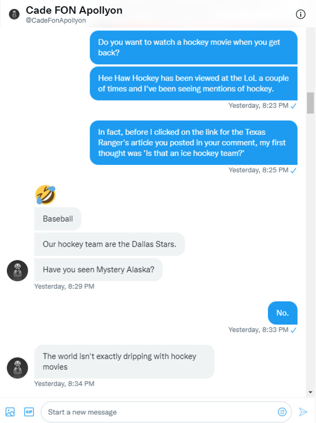The width and height of the screenshot is (316, 423).
Task: Click the 'Hee Haw Hockey' message bubble
Action: coord(193,83)
